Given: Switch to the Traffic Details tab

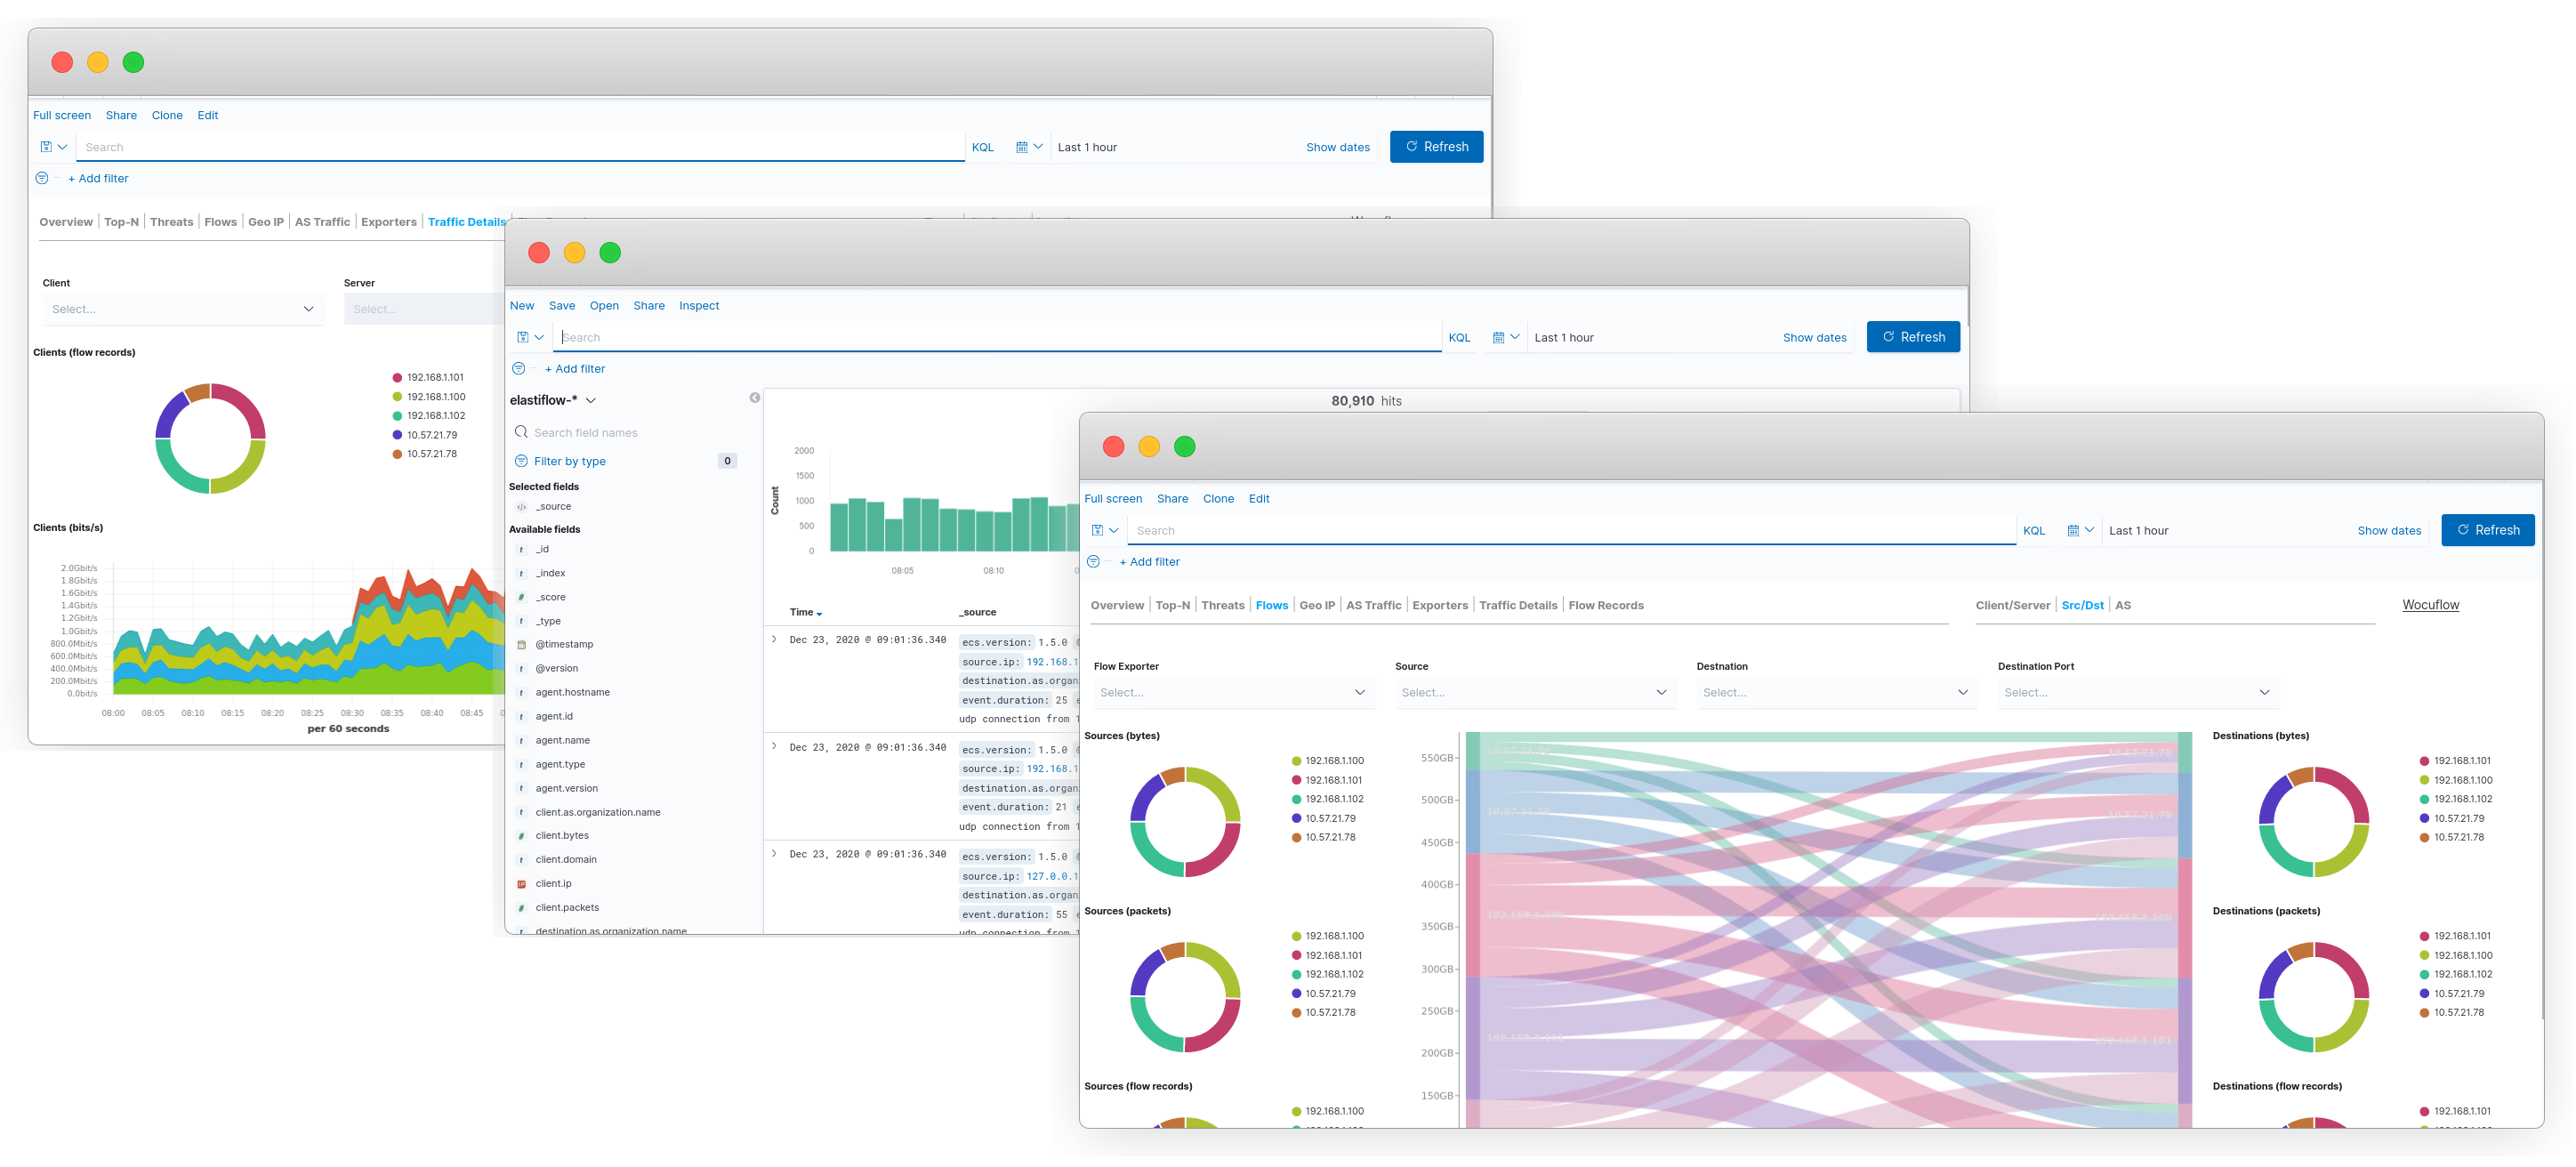Looking at the screenshot, I should point(1517,605).
